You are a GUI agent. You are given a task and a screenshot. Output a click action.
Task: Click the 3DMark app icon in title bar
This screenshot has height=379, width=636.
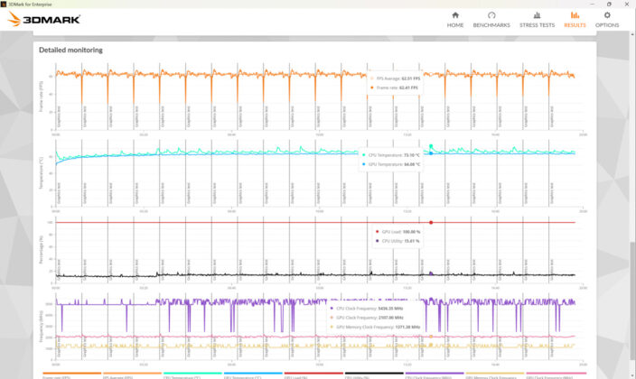[4, 4]
